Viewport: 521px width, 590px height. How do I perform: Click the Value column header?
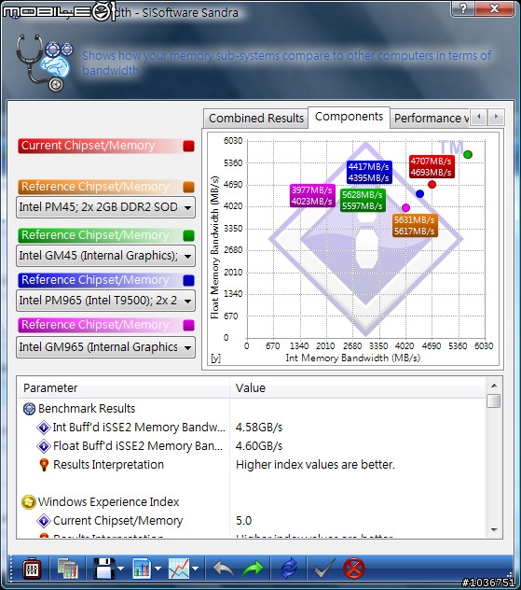pos(357,388)
